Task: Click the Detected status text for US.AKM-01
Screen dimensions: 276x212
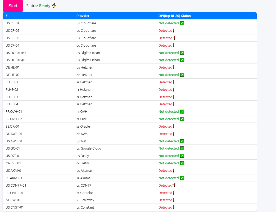Action: coord(165,171)
